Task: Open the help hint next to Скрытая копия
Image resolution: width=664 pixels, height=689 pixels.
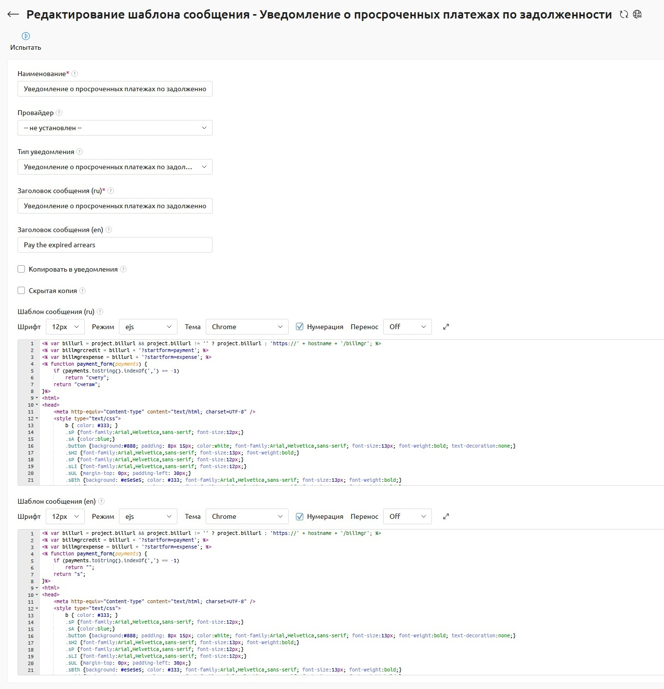Action: [x=82, y=291]
